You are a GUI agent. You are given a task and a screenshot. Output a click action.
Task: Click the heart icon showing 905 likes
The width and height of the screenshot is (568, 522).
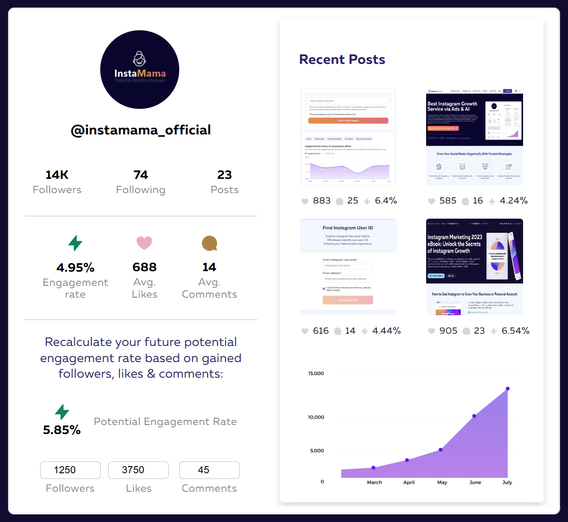coord(431,331)
